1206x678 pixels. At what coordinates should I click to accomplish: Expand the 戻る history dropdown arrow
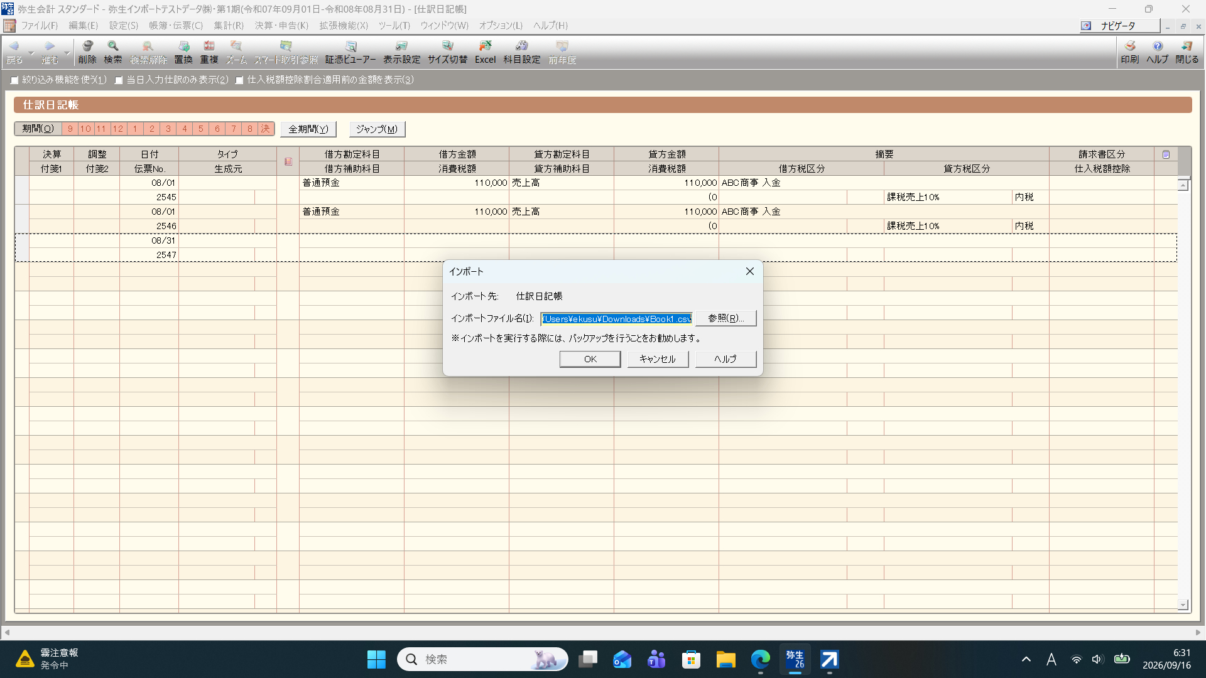pyautogui.click(x=31, y=53)
